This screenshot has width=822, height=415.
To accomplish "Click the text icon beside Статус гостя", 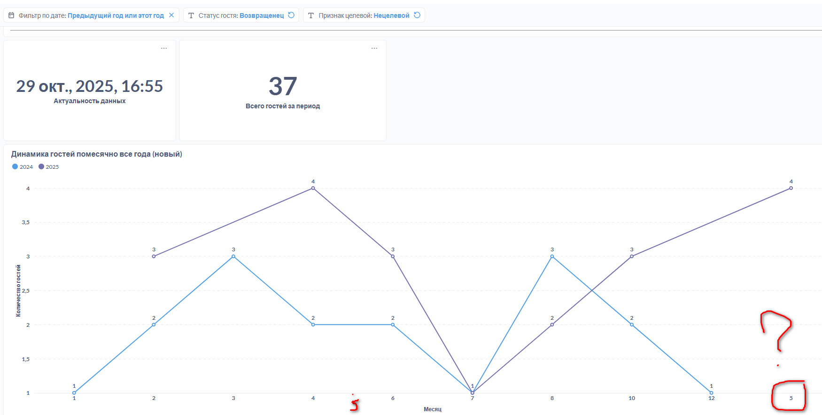I will click(191, 15).
